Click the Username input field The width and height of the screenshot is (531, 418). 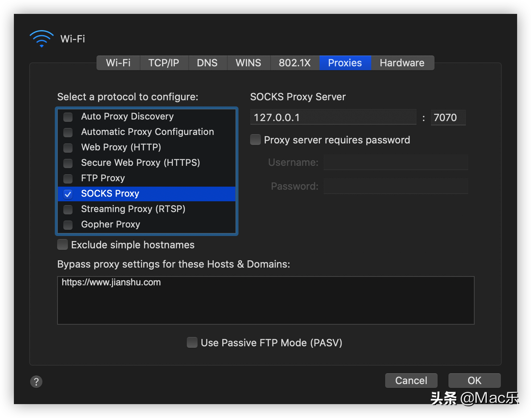coord(396,162)
